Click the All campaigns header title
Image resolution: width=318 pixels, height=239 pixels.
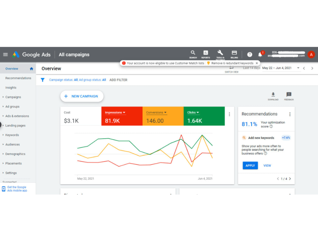click(x=74, y=54)
